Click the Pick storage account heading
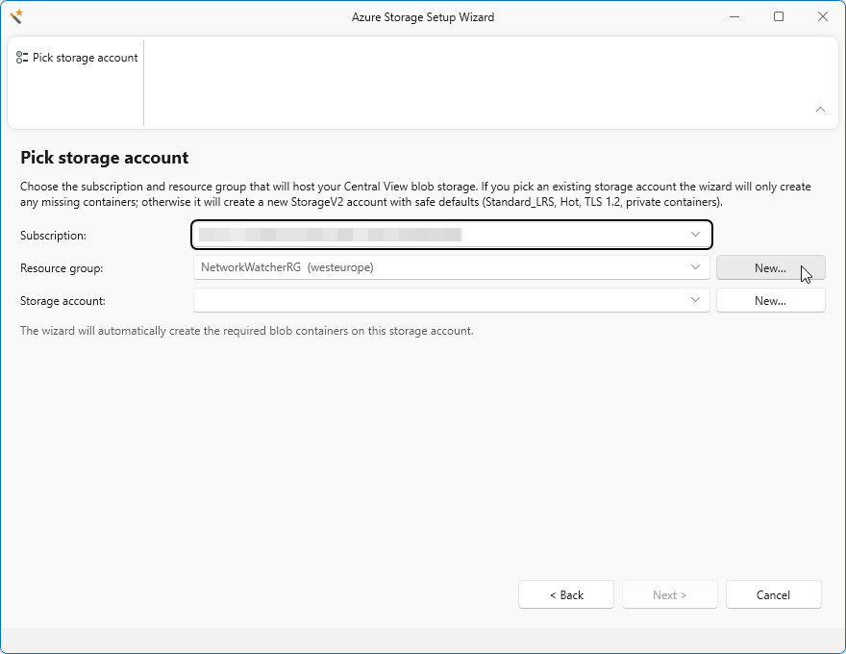 pyautogui.click(x=104, y=158)
